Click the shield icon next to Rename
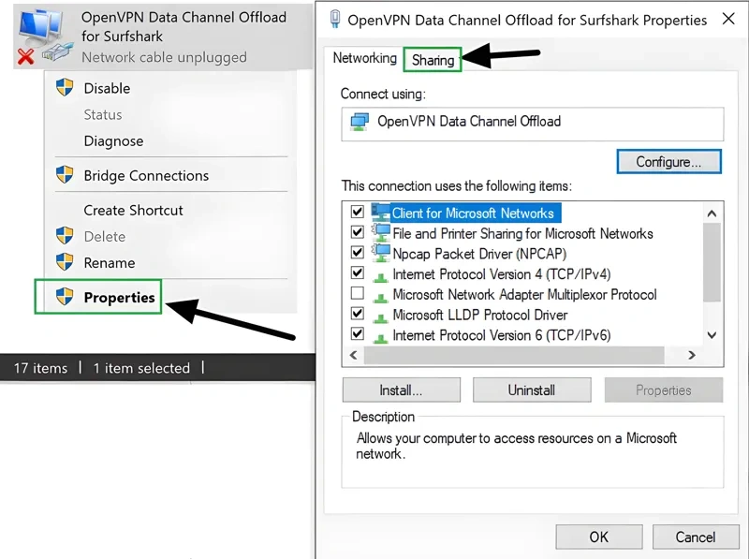 point(65,262)
